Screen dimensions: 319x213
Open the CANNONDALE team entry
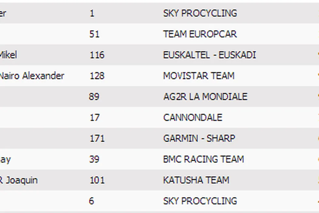193,117
